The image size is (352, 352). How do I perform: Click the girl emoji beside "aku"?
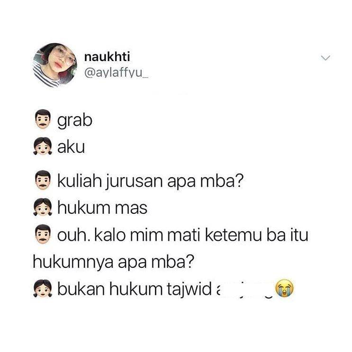click(x=43, y=146)
